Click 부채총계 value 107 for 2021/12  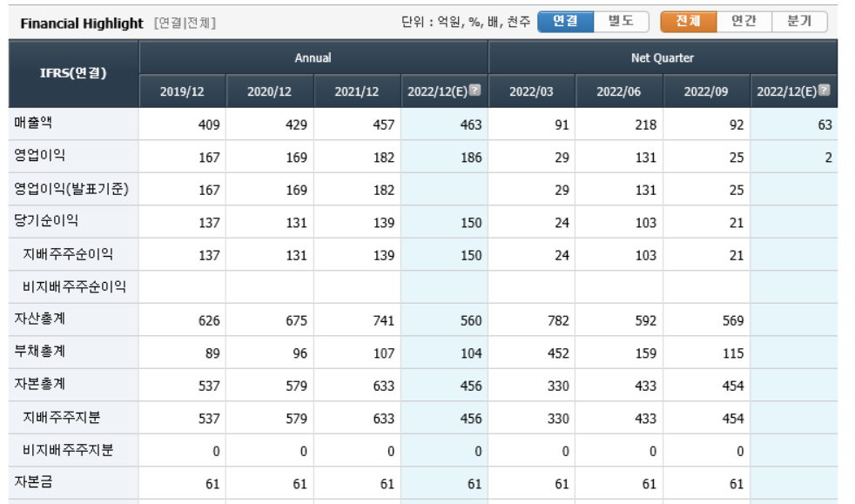tap(384, 353)
